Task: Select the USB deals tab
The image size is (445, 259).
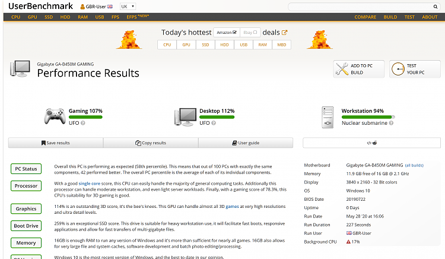Action: click(x=243, y=45)
